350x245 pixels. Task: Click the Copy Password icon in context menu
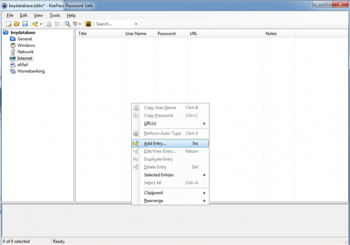pos(136,116)
